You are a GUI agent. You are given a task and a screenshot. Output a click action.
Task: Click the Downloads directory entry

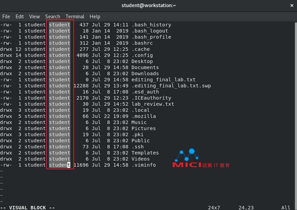tap(145, 73)
